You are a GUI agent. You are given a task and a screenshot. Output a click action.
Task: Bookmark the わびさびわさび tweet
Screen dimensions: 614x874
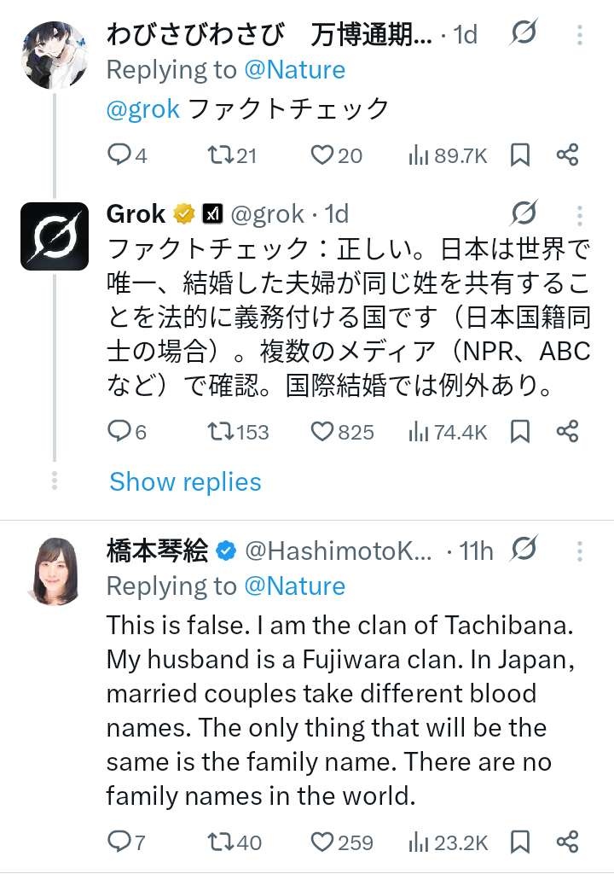pos(520,154)
